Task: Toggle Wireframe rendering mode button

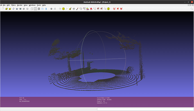Action: pos(39,9)
